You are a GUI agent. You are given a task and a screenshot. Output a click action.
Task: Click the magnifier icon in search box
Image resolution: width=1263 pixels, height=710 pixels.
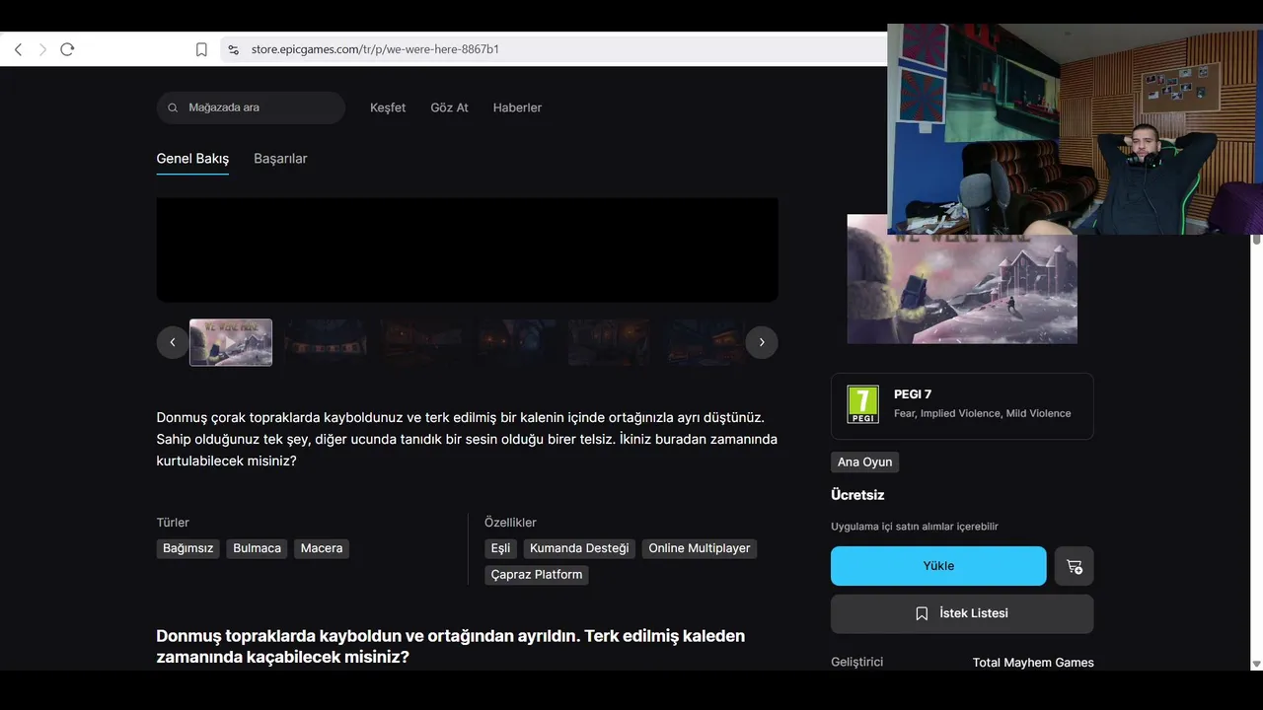(x=173, y=107)
